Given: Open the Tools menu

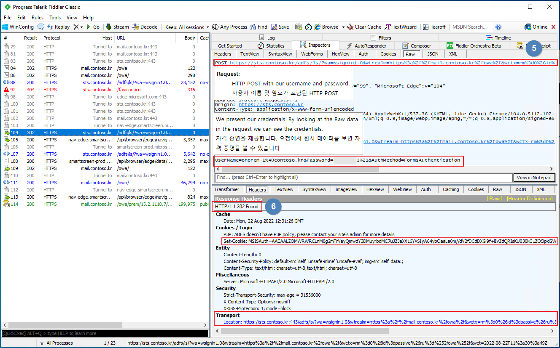Looking at the screenshot, I should pyautogui.click(x=55, y=18).
